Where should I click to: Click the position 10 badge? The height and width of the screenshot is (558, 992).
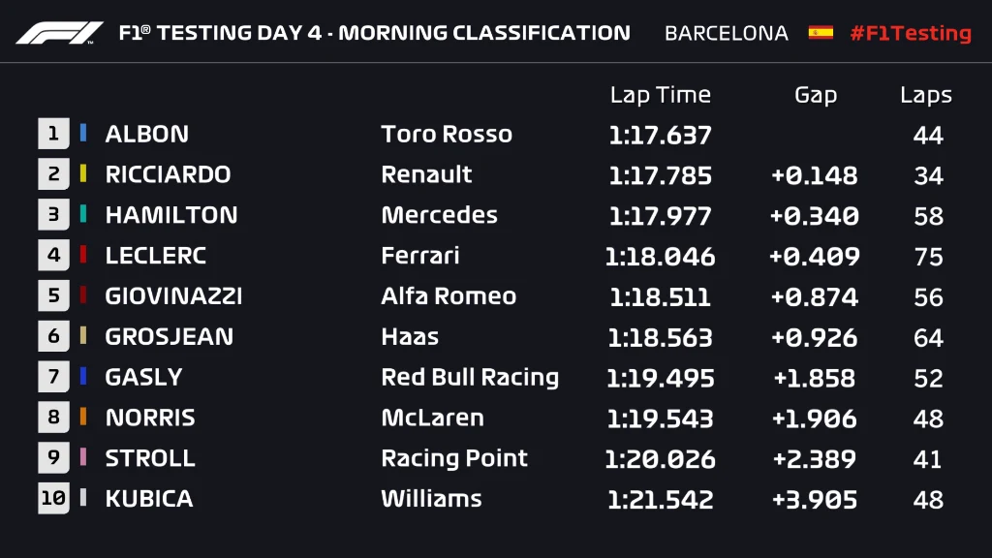53,499
